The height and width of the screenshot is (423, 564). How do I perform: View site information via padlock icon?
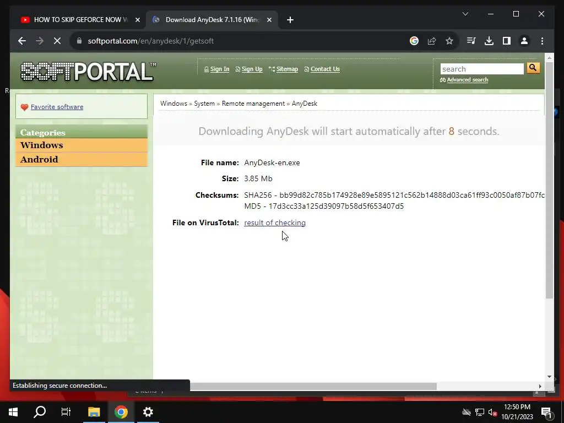[79, 41]
